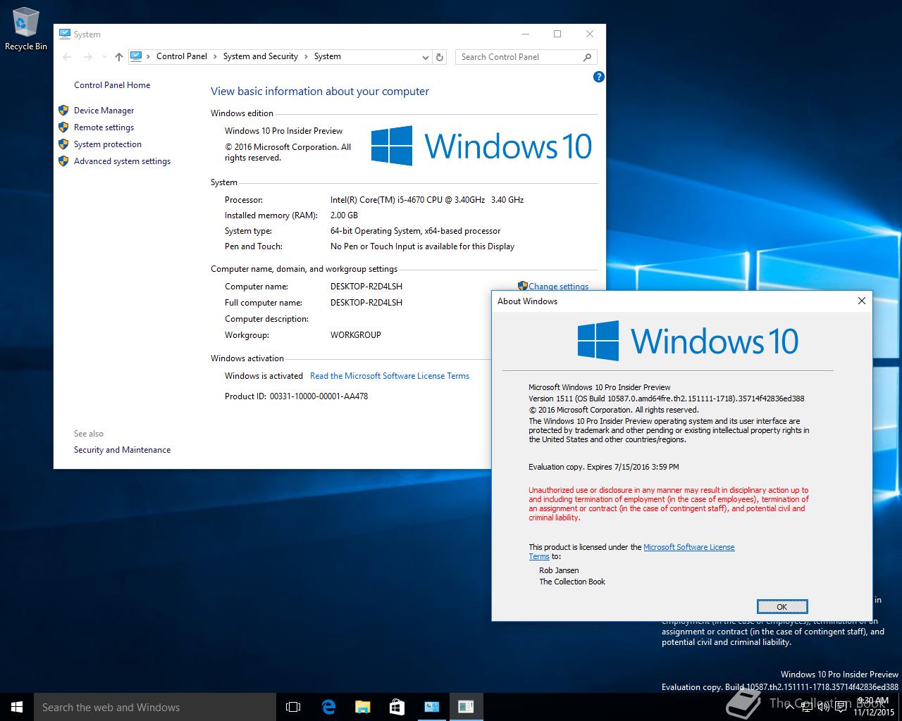Select the Product ID text 00331-10000-00001-AA478
902x721 pixels.
click(319, 396)
